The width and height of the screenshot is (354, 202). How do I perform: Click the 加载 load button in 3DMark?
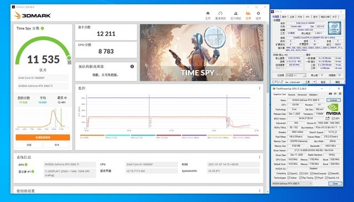tap(29, 145)
